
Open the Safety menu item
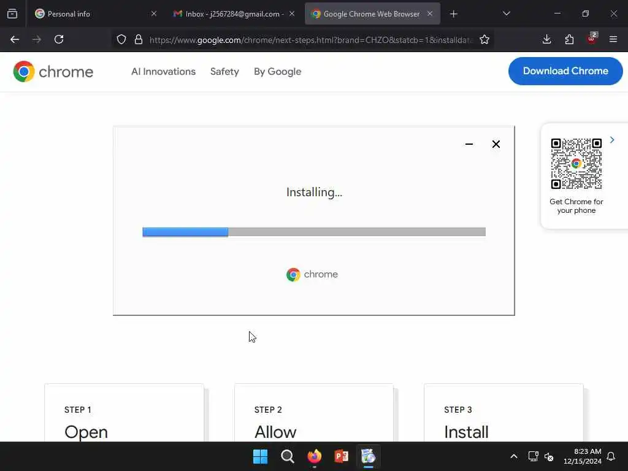(224, 71)
